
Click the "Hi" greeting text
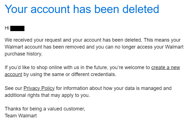[x=7, y=28]
